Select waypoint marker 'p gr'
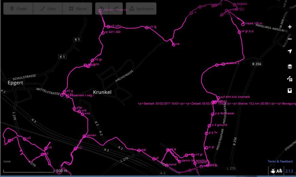The height and width of the screenshot is (177, 296). point(207,147)
